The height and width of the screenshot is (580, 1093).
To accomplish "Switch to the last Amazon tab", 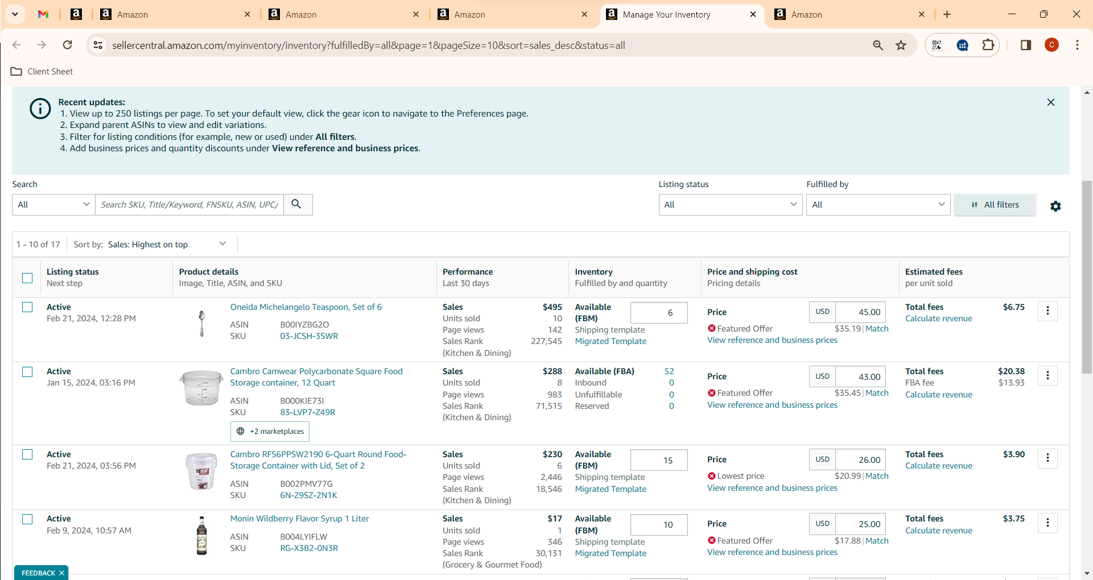I will point(849,14).
